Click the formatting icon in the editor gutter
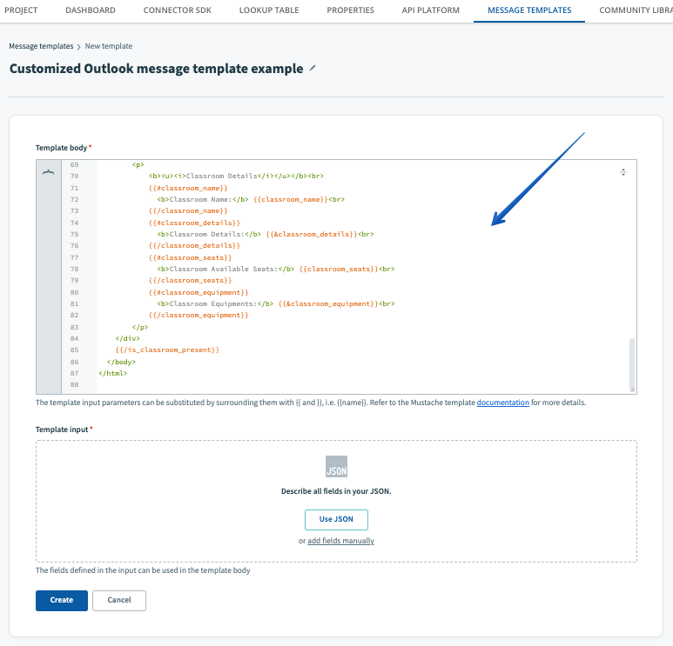 coord(48,173)
